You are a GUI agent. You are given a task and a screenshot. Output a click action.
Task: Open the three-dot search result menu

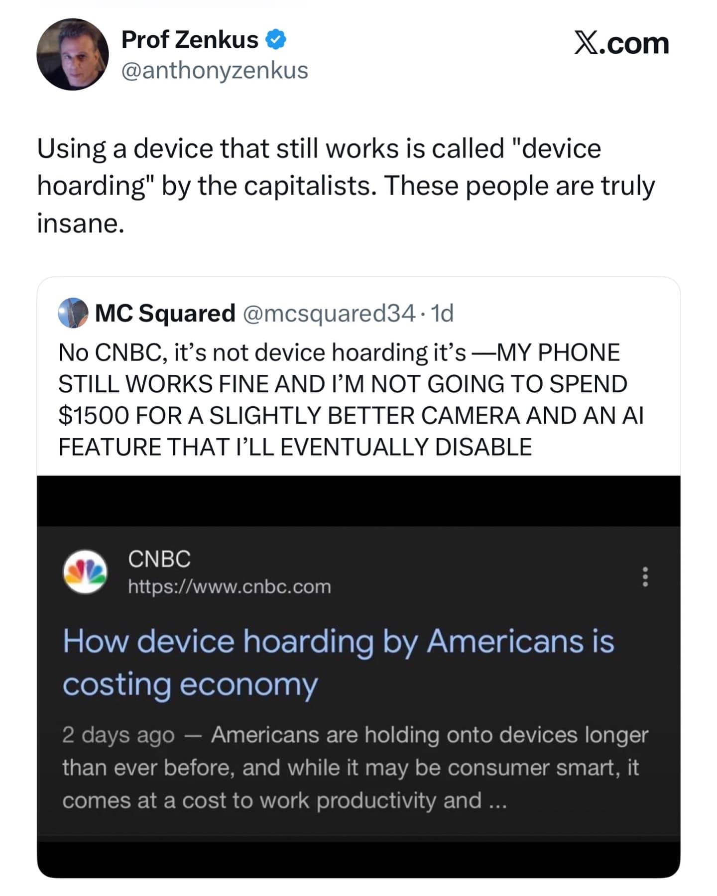pos(645,576)
